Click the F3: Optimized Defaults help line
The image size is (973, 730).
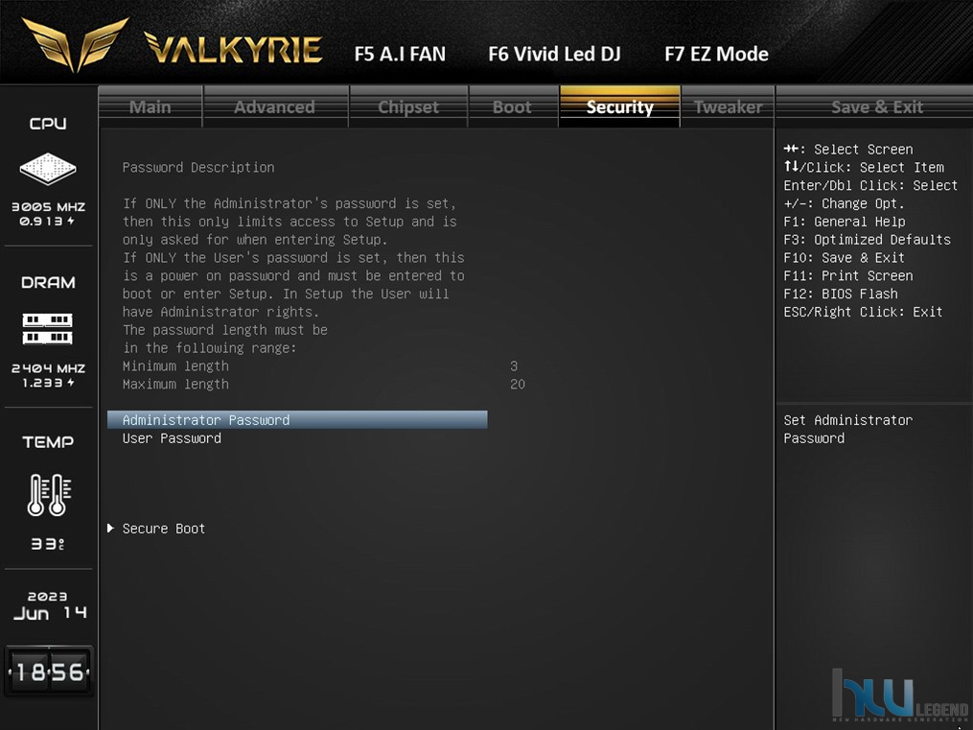(867, 240)
